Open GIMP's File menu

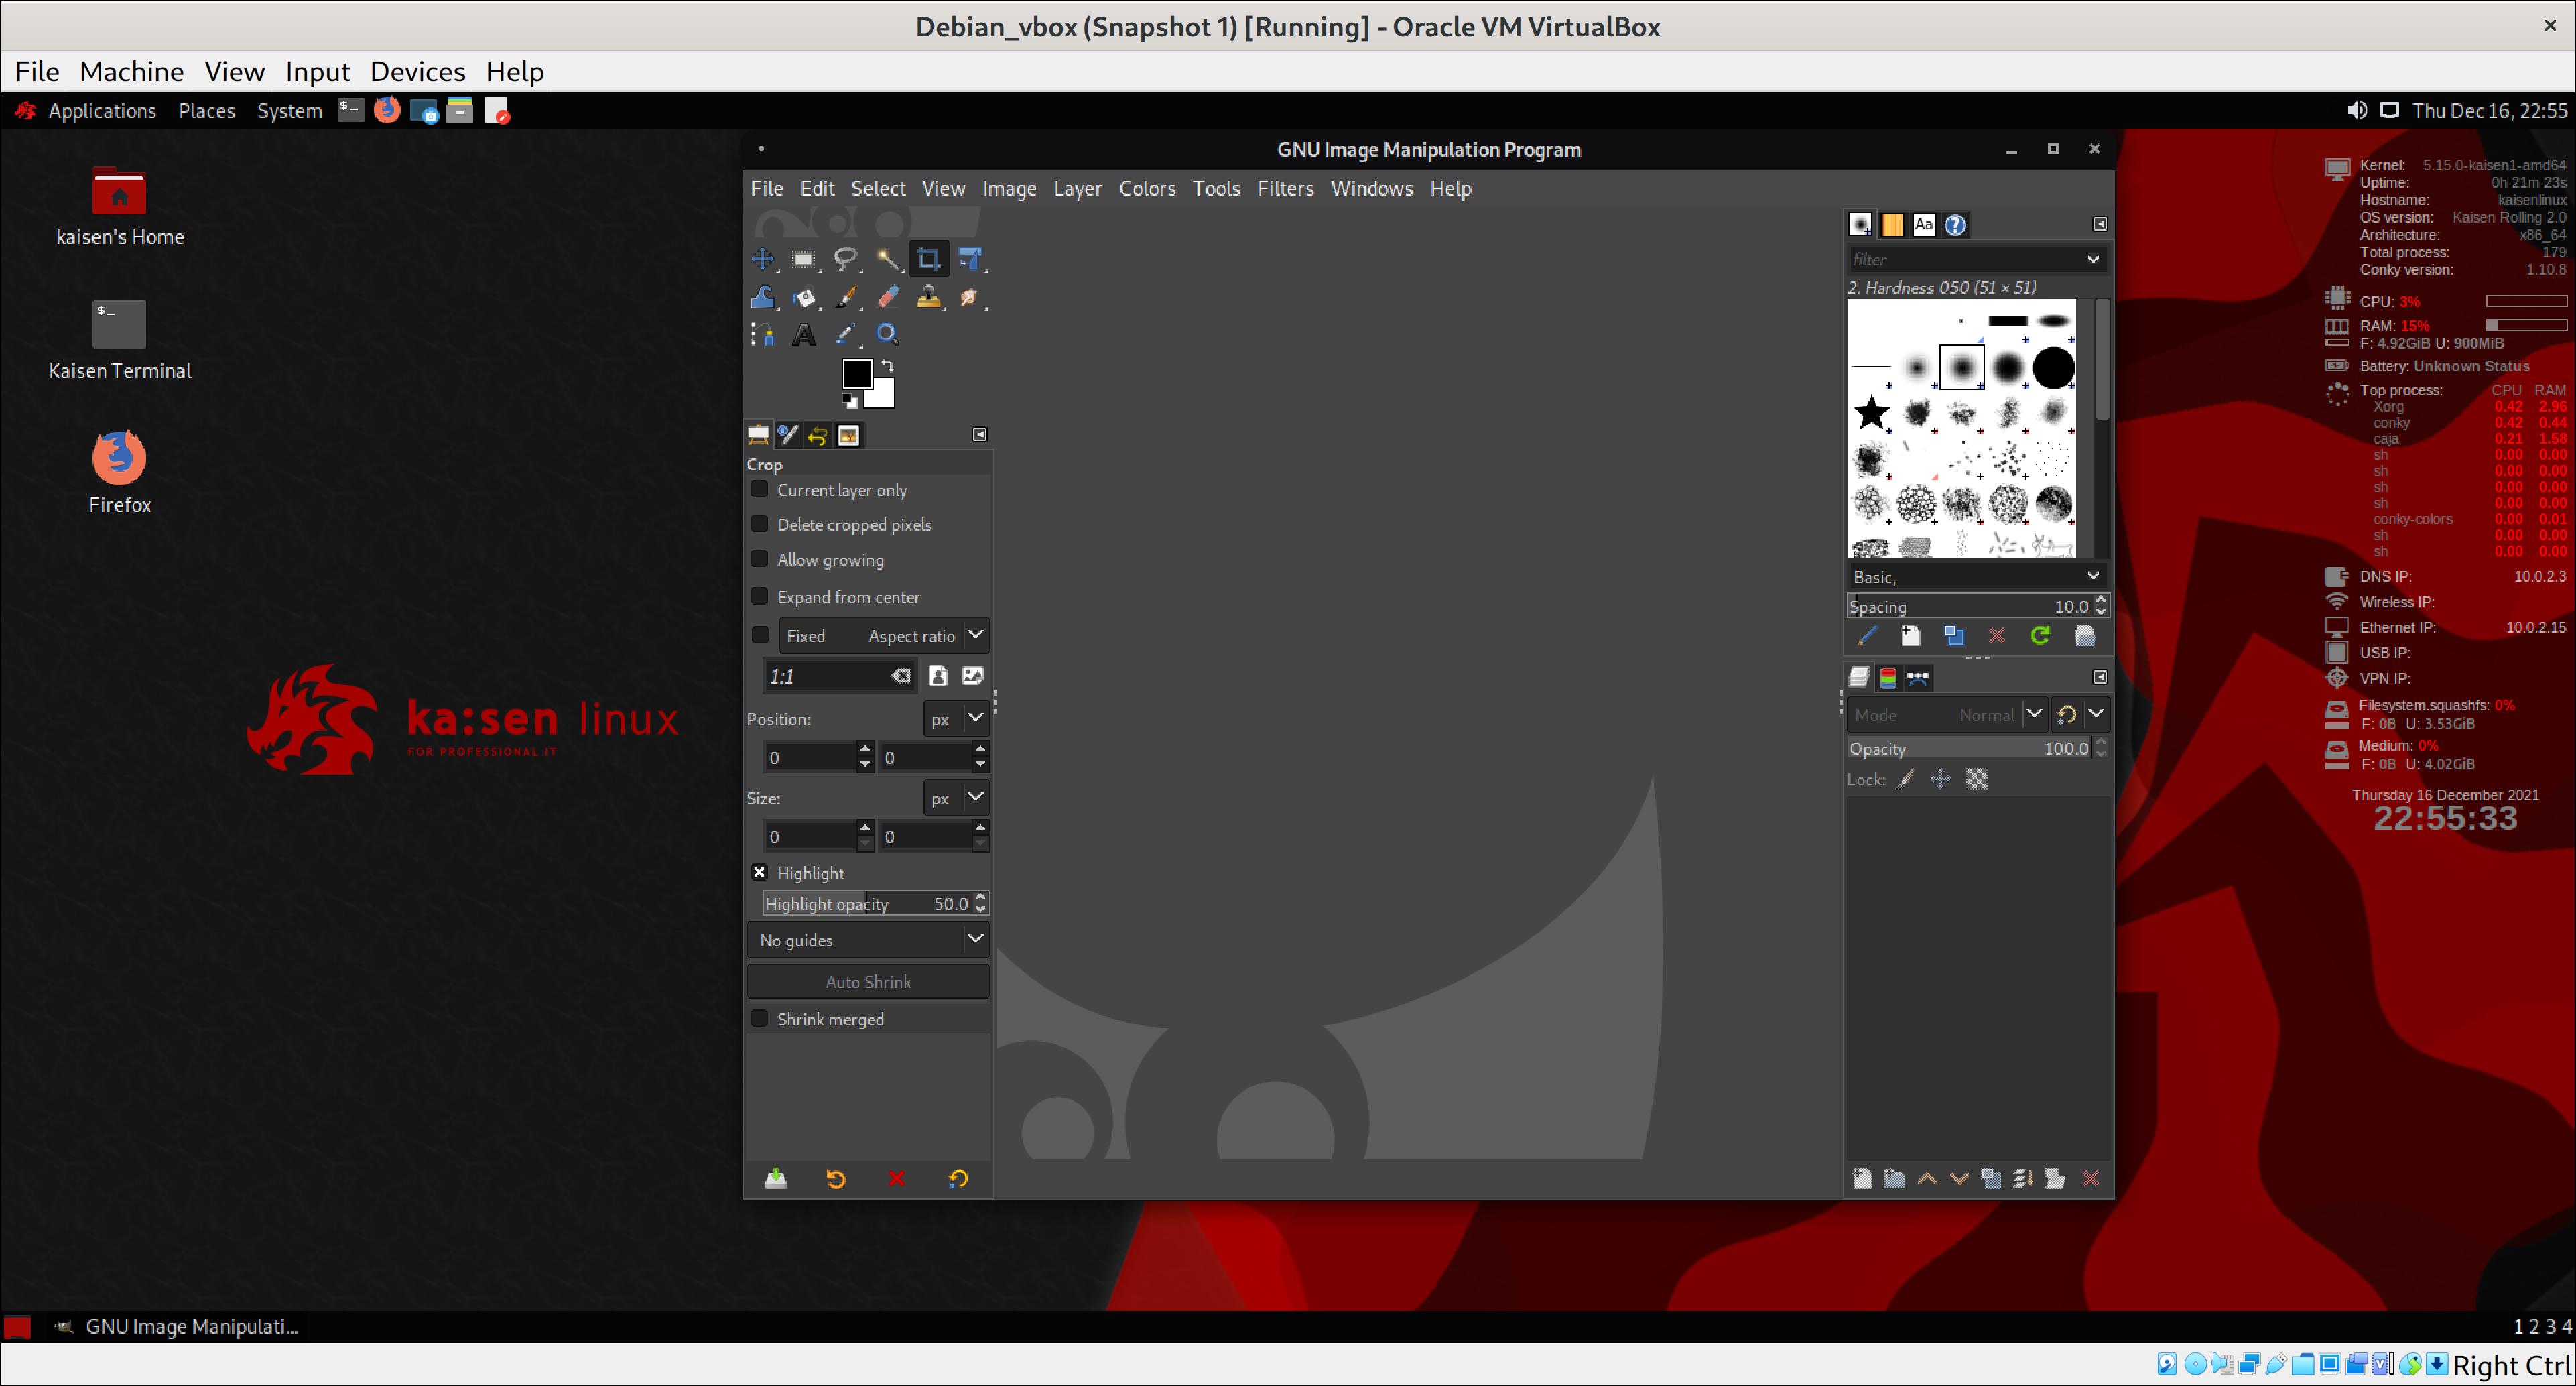point(766,188)
